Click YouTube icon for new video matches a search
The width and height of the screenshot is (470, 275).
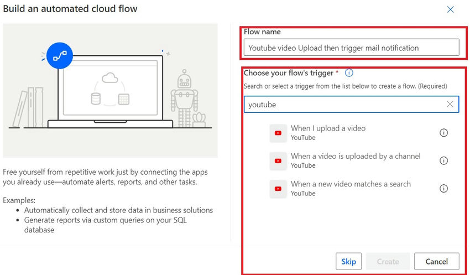278,189
